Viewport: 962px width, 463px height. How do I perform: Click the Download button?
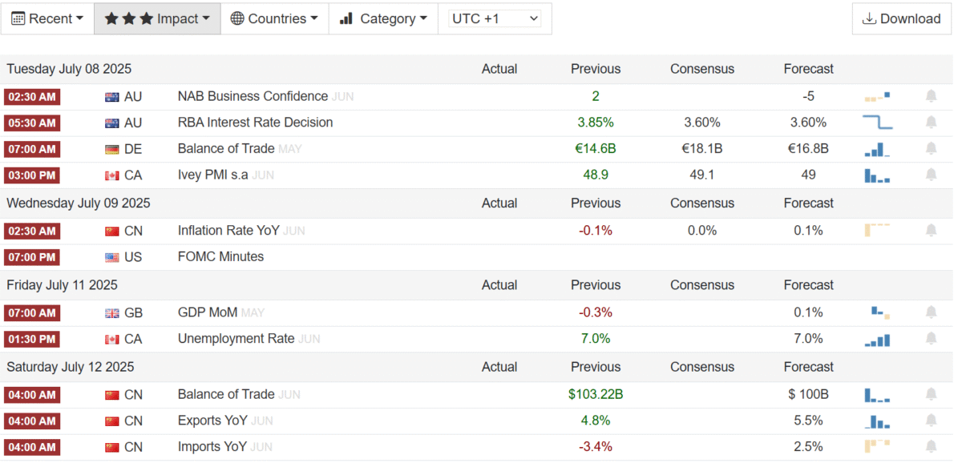click(x=901, y=18)
